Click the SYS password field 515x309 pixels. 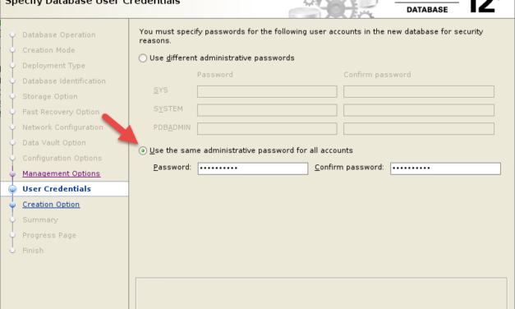point(267,91)
